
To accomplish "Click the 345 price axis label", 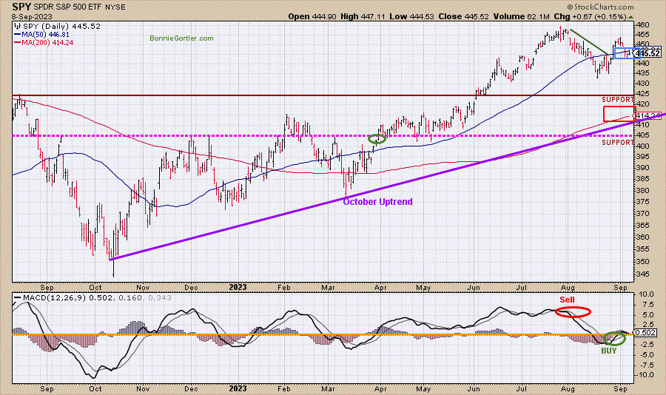I will [643, 274].
